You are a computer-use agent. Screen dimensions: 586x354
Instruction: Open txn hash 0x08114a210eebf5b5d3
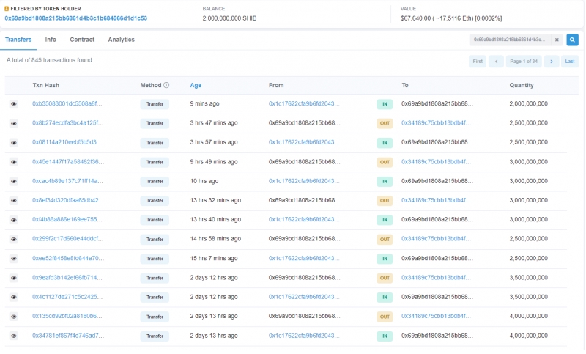click(x=67, y=142)
